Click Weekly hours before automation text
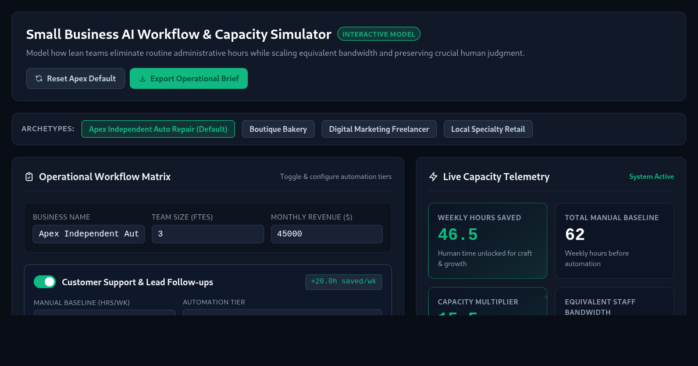This screenshot has width=698, height=366. [597, 259]
